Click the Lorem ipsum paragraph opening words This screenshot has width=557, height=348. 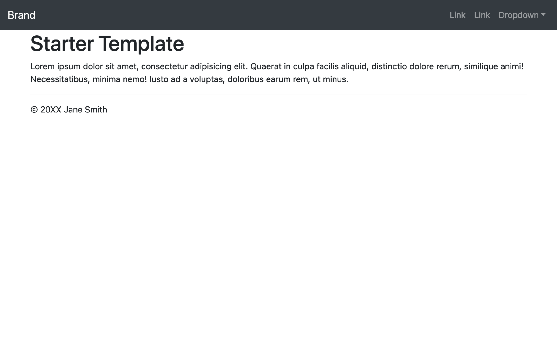(55, 67)
